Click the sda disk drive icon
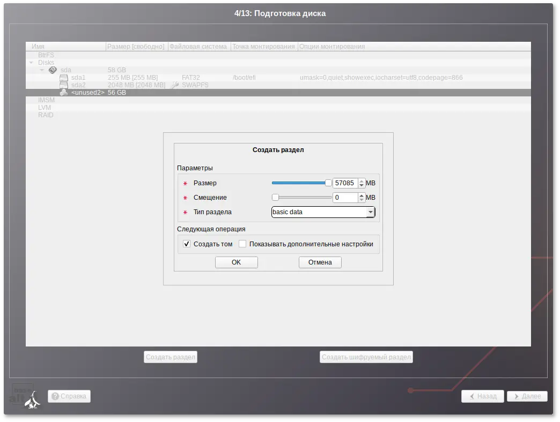Viewport: 560px width, 422px height. 53,70
